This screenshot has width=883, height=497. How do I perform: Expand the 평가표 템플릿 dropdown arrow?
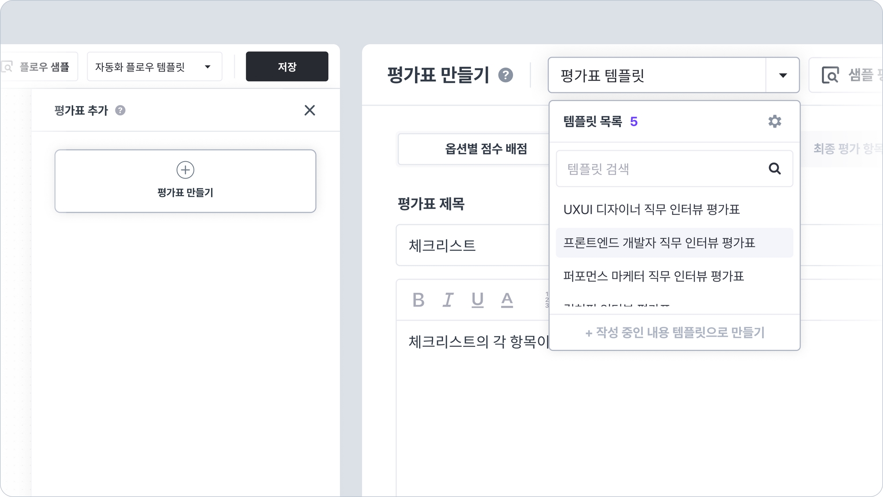point(782,76)
